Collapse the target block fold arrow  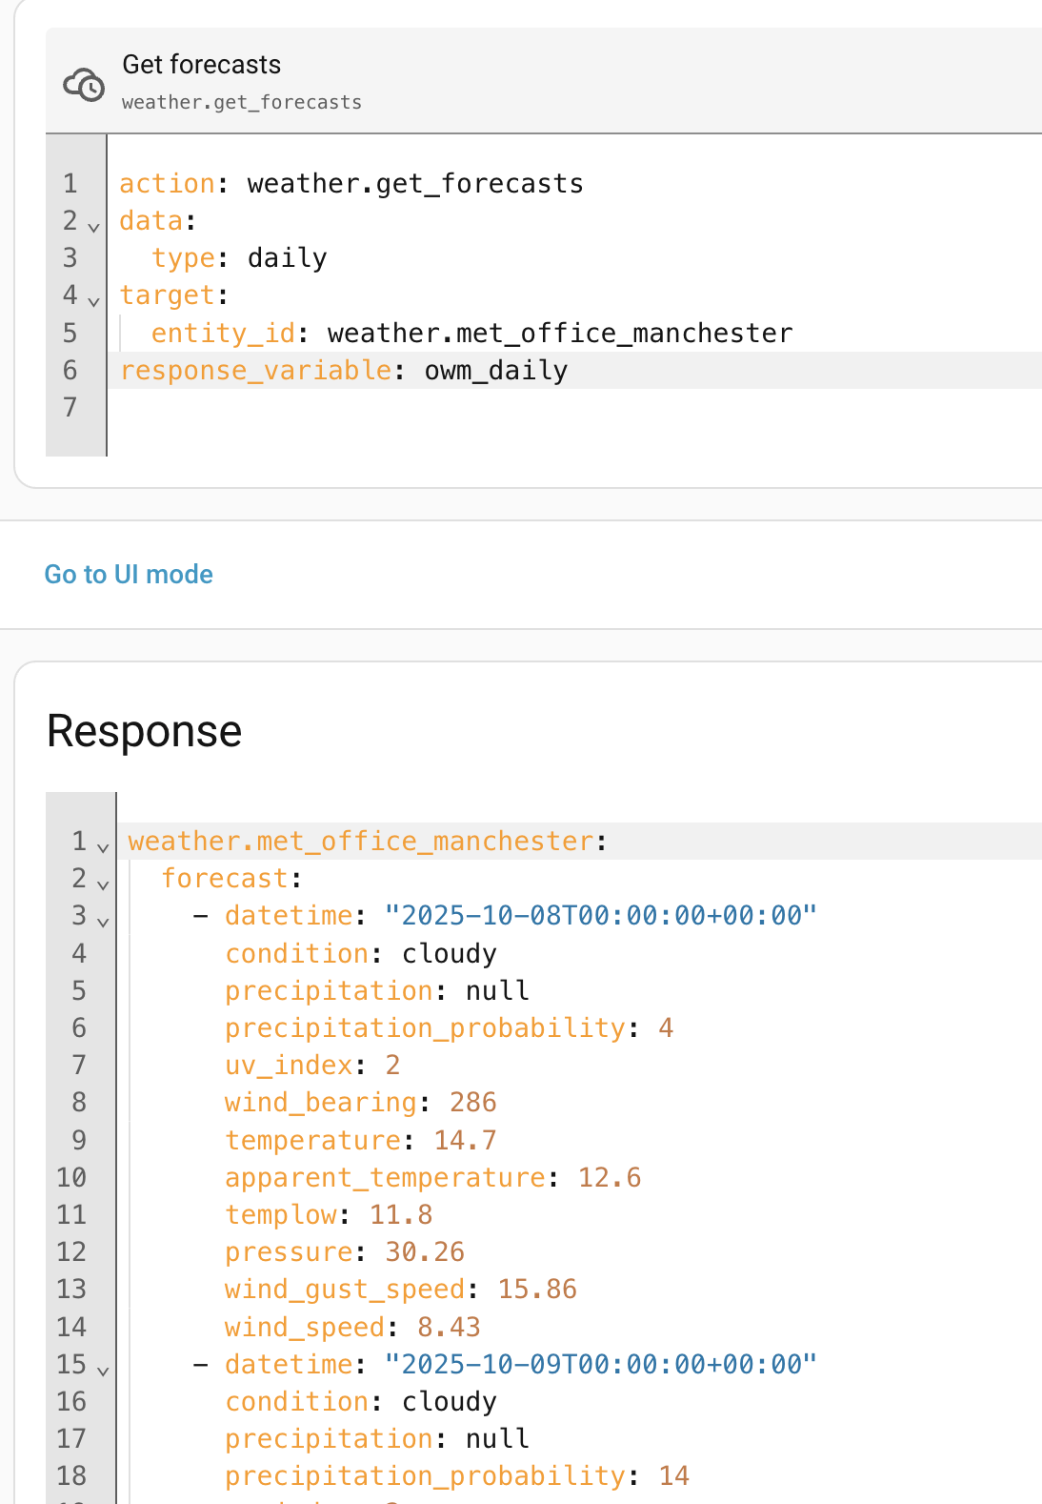[x=93, y=301]
